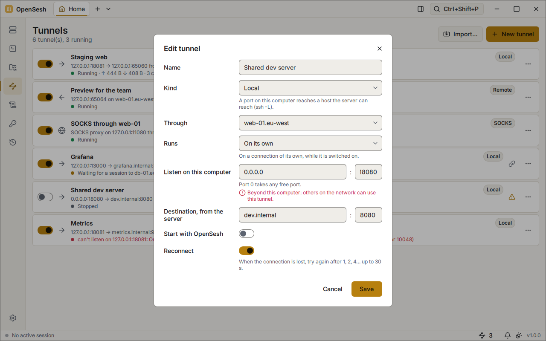Image resolution: width=546 pixels, height=341 pixels.
Task: Open more options for SOCKS through web-01
Action: point(528,130)
